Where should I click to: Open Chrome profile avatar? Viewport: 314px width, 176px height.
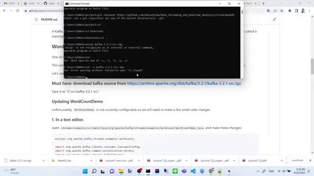303,11
